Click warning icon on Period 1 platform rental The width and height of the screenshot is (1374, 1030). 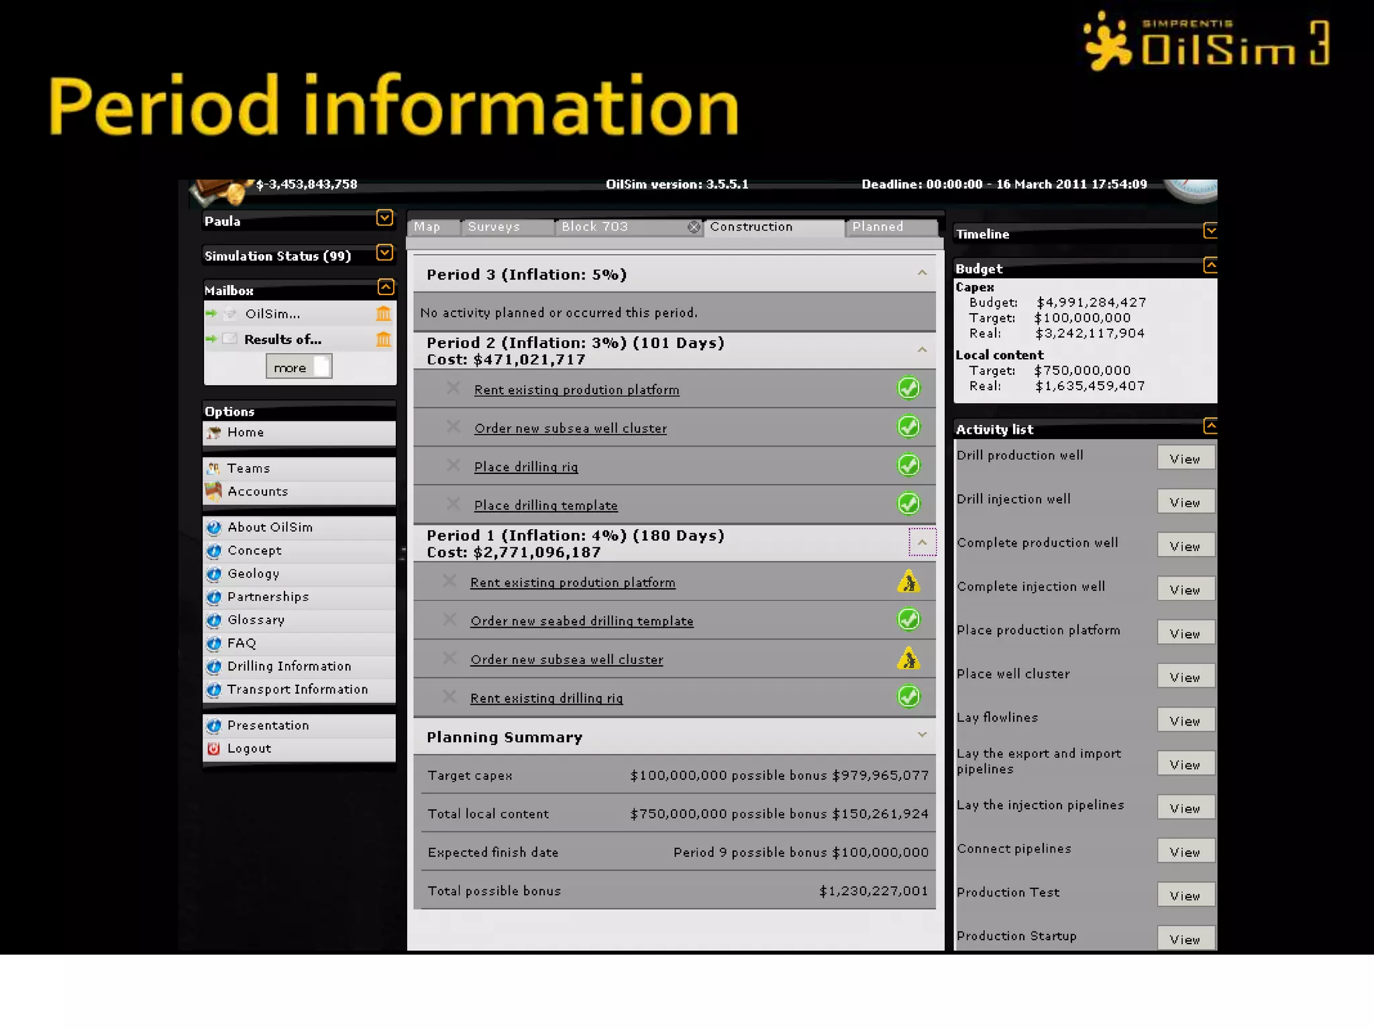(x=908, y=582)
